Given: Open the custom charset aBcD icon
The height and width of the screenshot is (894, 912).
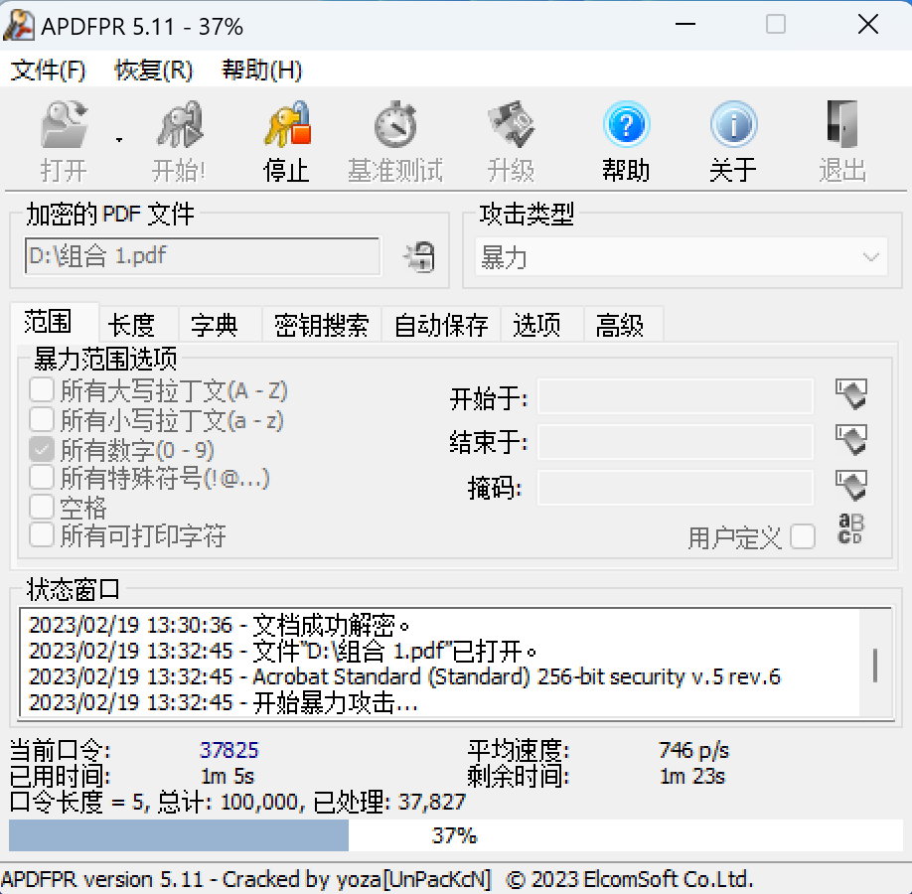Looking at the screenshot, I should coord(851,528).
